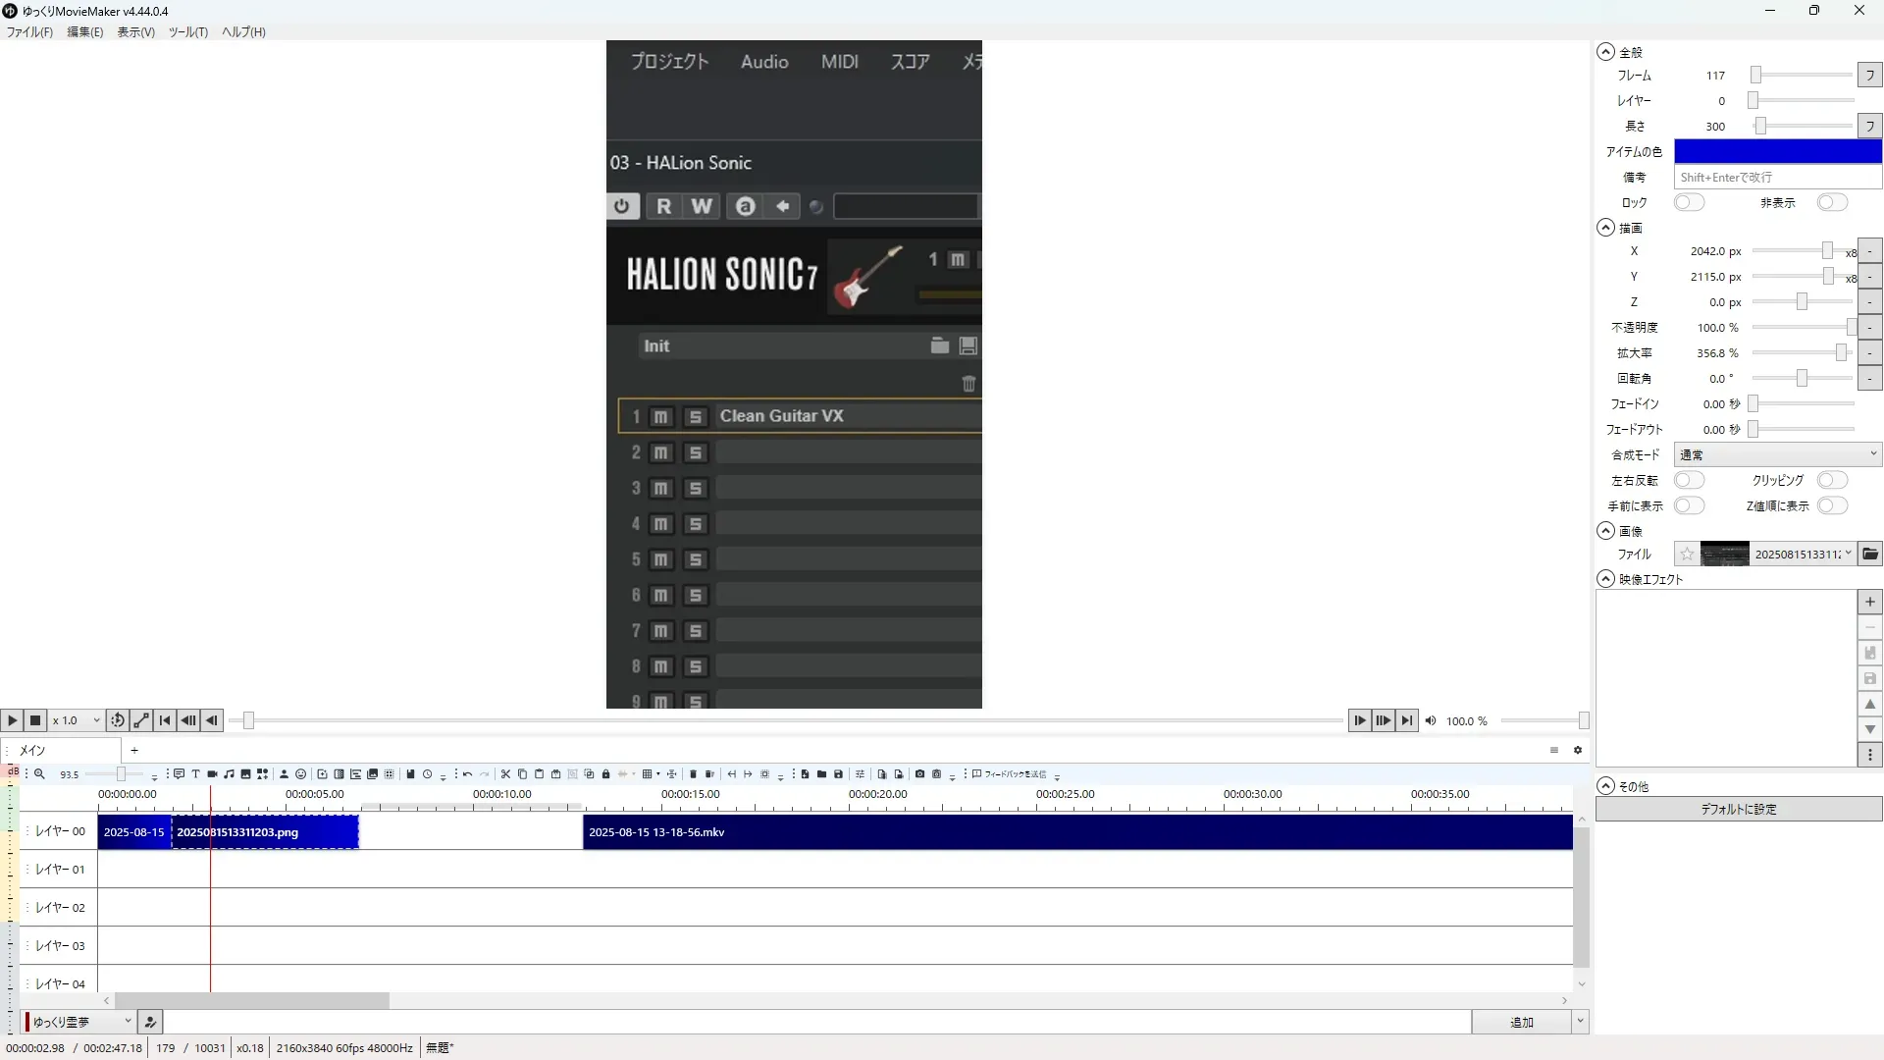Add an audio item with the music note icon
1884x1060 pixels.
229,774
